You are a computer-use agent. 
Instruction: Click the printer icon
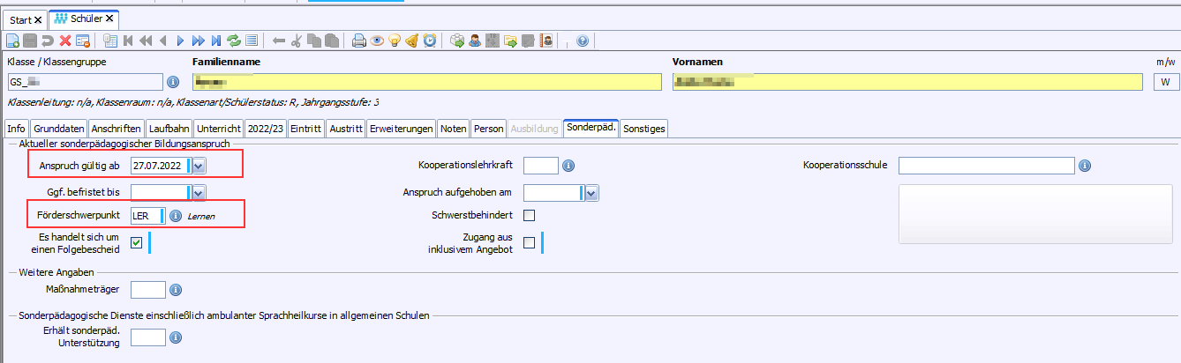359,41
